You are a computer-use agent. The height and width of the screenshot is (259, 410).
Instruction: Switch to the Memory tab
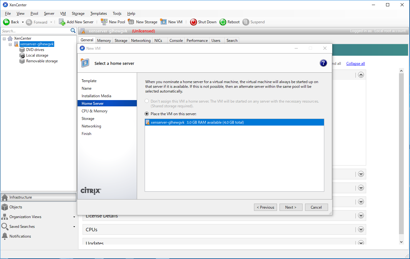pyautogui.click(x=104, y=41)
